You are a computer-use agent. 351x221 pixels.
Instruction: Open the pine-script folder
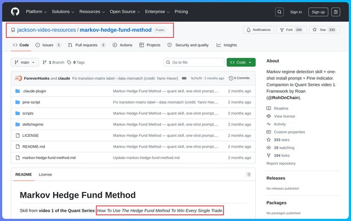pos(31,102)
